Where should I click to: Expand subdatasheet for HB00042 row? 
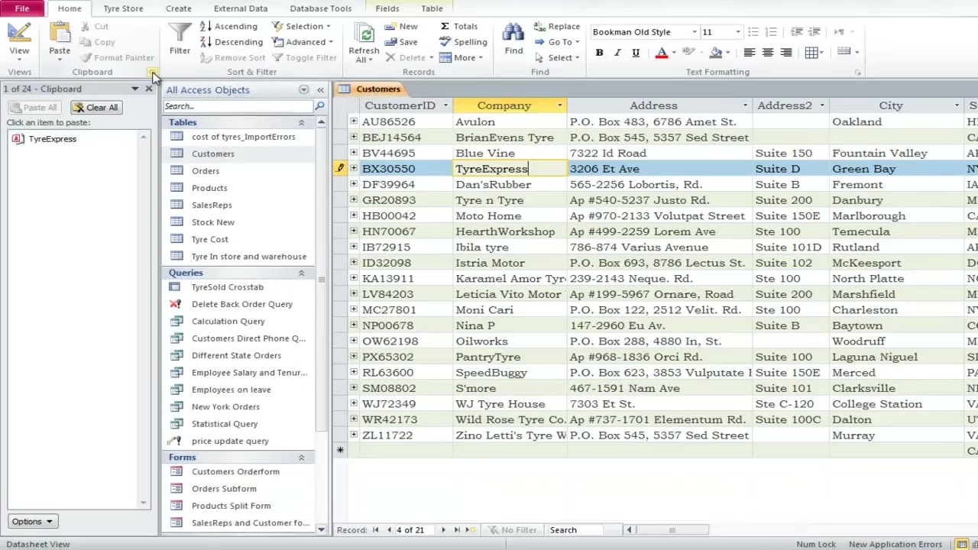tap(353, 215)
